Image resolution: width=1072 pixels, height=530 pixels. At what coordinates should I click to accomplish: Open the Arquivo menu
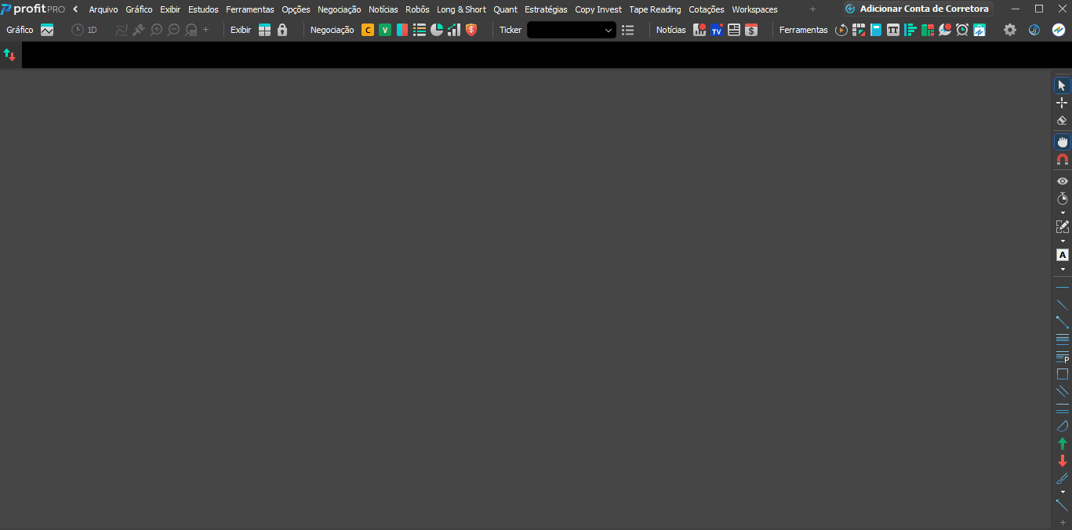104,9
